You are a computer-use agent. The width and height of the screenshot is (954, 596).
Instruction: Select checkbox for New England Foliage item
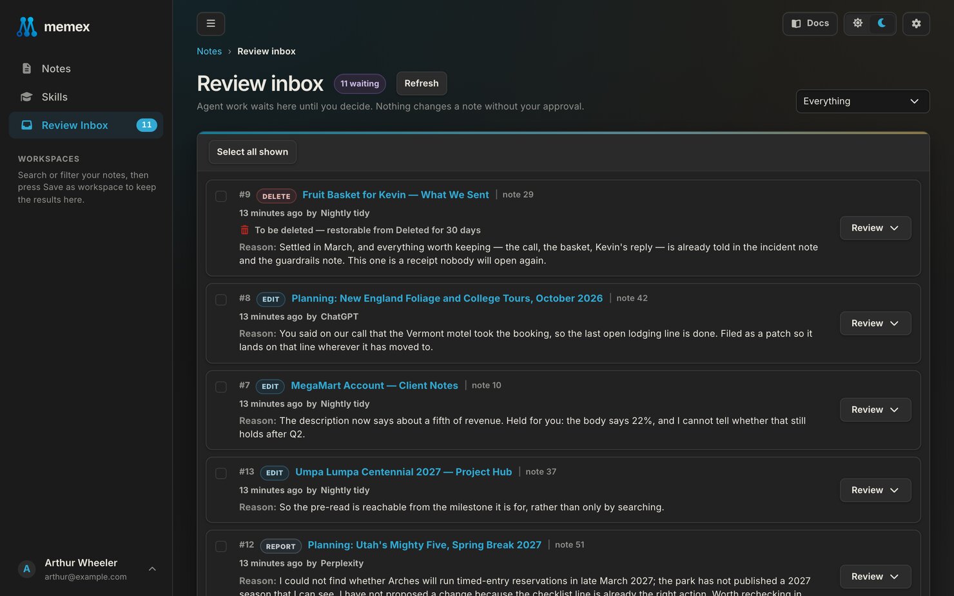pos(221,300)
